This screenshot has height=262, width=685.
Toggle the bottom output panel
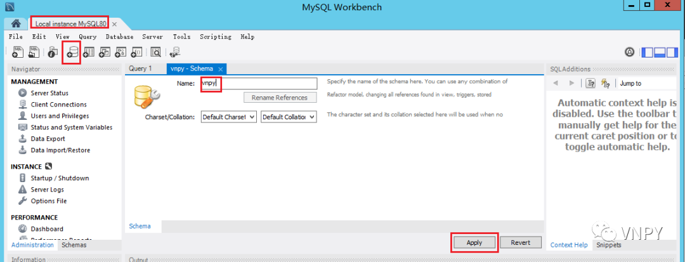pyautogui.click(x=660, y=52)
